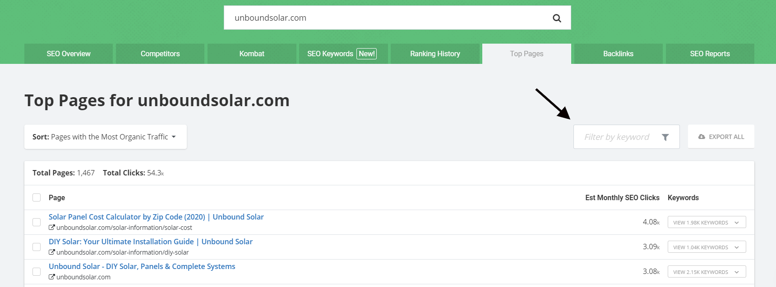Click unboundsolar.com/solar-information/diy-solar URL
This screenshot has height=287, width=776.
123,252
